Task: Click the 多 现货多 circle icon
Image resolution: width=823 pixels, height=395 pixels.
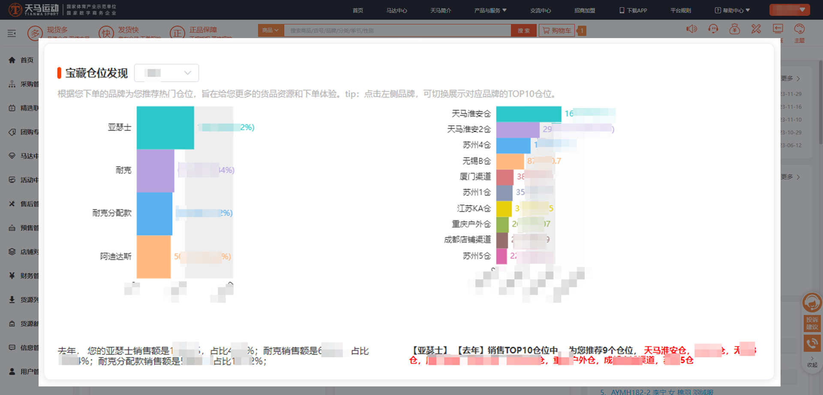Action: click(x=35, y=33)
